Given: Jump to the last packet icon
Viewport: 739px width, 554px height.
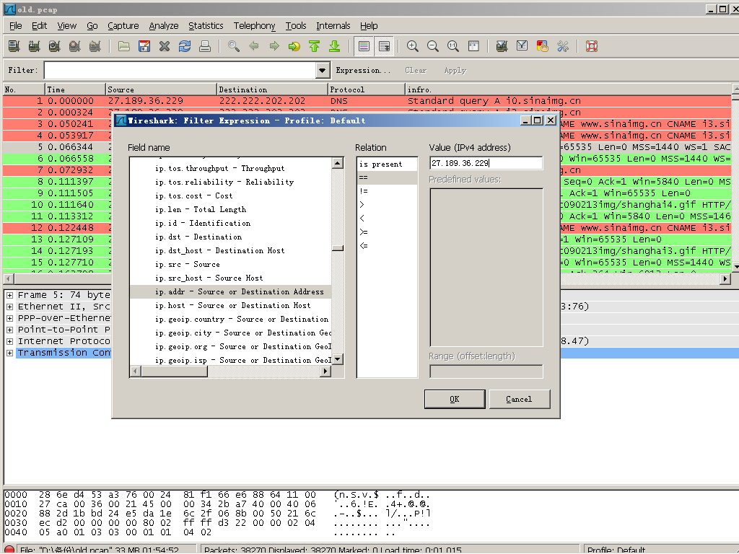Looking at the screenshot, I should coord(335,46).
